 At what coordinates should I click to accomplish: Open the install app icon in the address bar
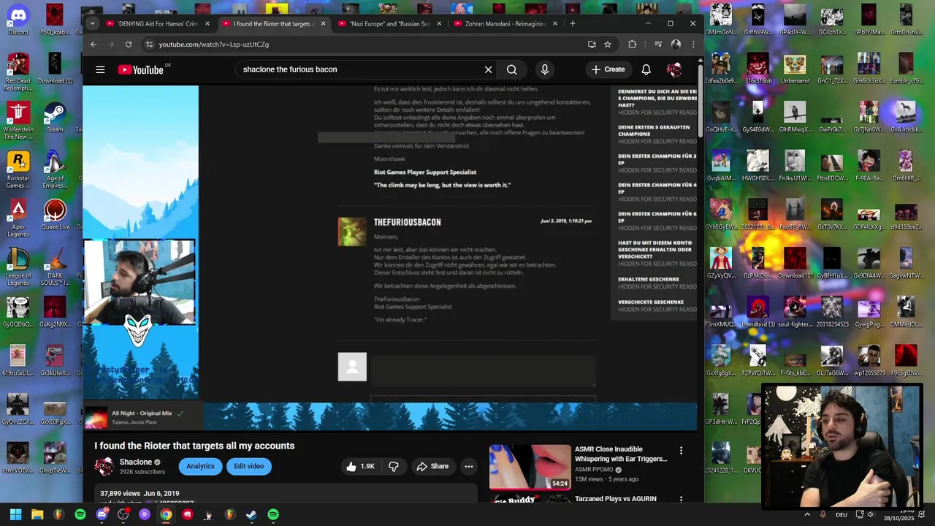(x=592, y=44)
